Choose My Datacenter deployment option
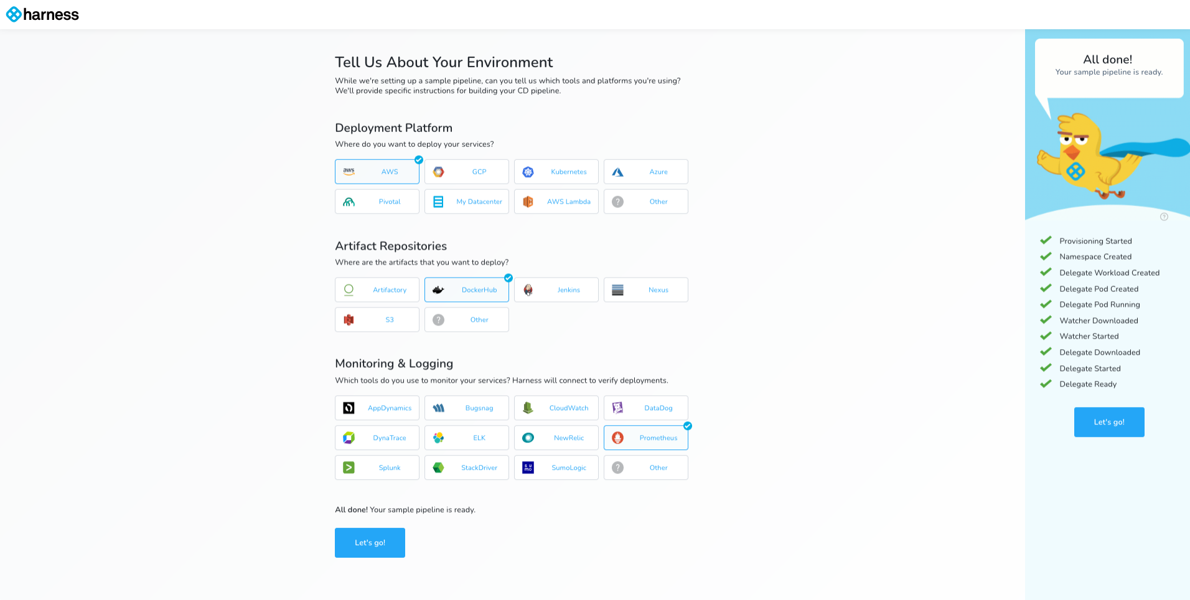The height and width of the screenshot is (600, 1190). tap(467, 202)
